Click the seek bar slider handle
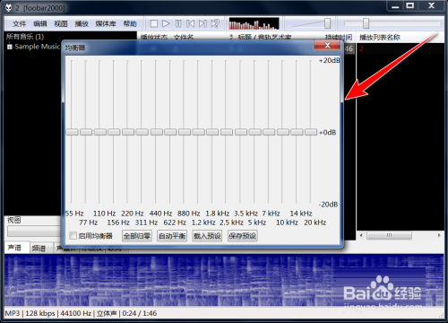This screenshot has width=448, height=323. (366, 23)
